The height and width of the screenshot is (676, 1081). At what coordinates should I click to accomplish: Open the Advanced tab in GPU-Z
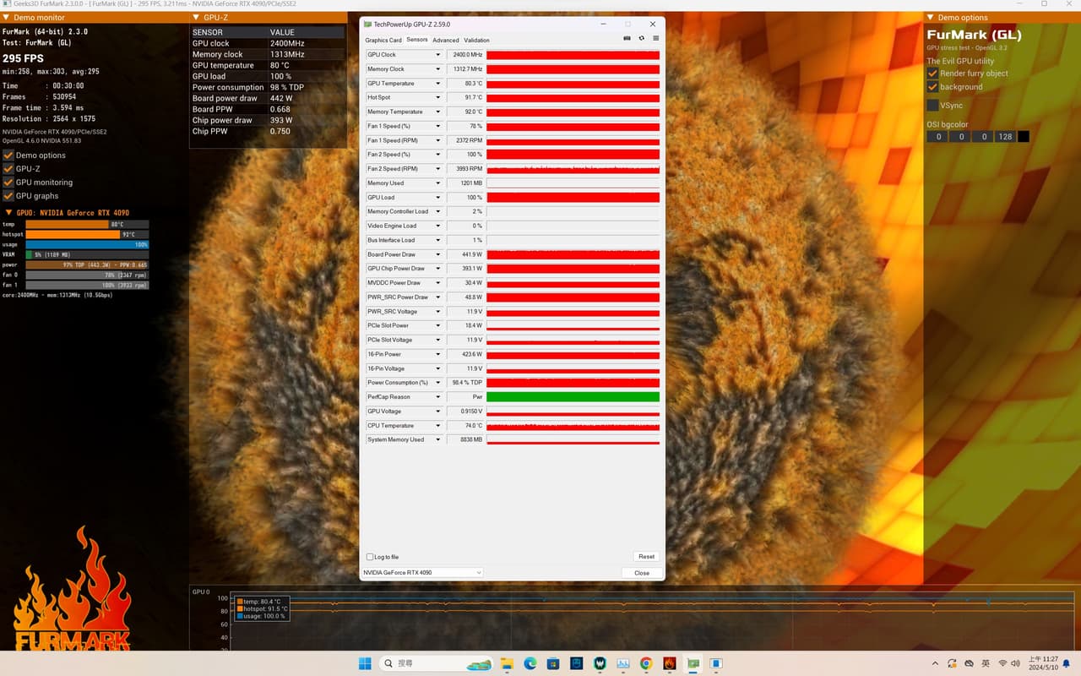[x=446, y=41]
